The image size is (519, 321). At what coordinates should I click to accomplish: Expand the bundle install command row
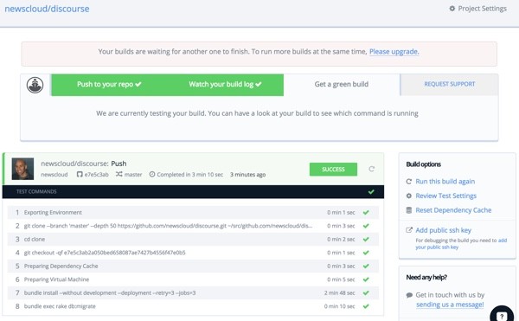193,292
